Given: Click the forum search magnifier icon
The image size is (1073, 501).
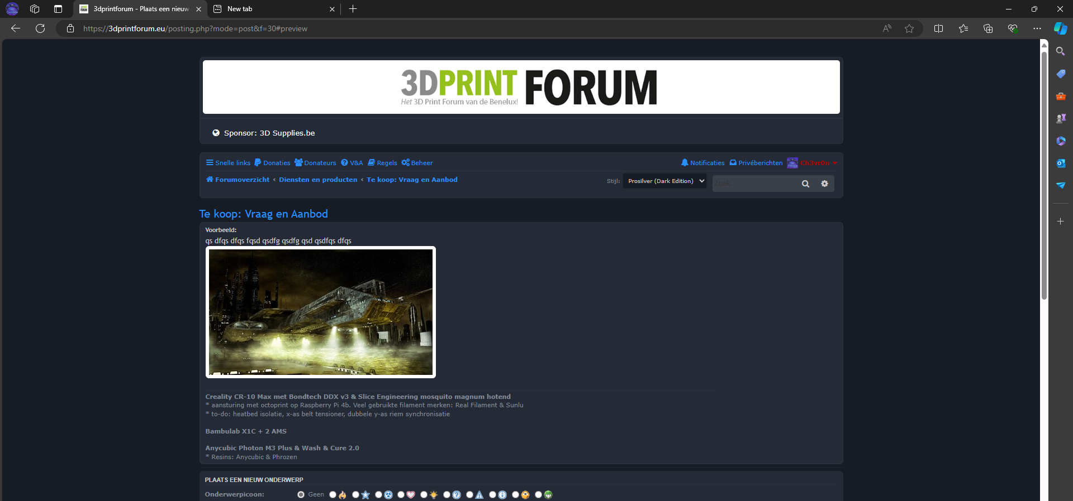Looking at the screenshot, I should point(805,184).
